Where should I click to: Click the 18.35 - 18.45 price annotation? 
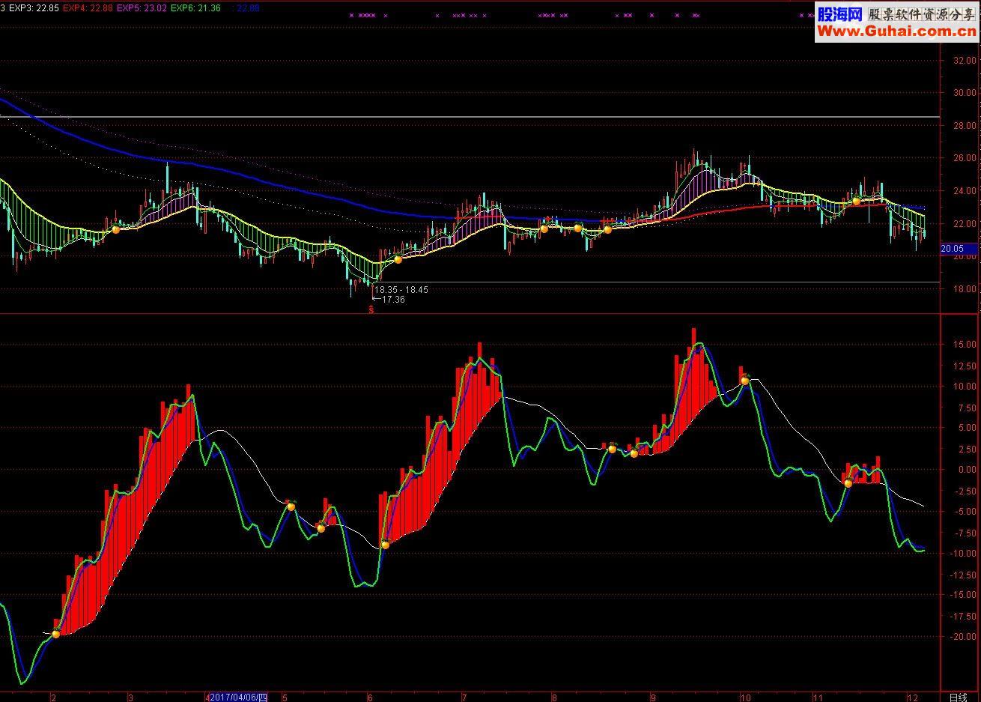[401, 289]
